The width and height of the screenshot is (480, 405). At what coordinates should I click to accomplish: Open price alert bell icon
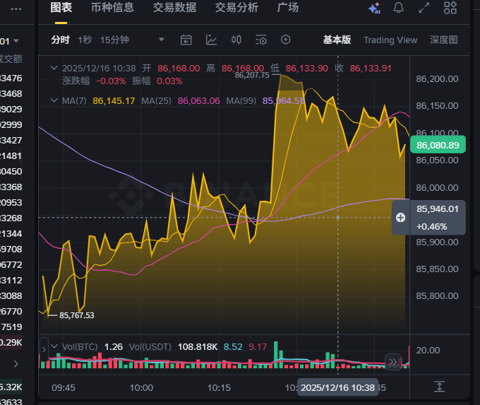(398, 8)
